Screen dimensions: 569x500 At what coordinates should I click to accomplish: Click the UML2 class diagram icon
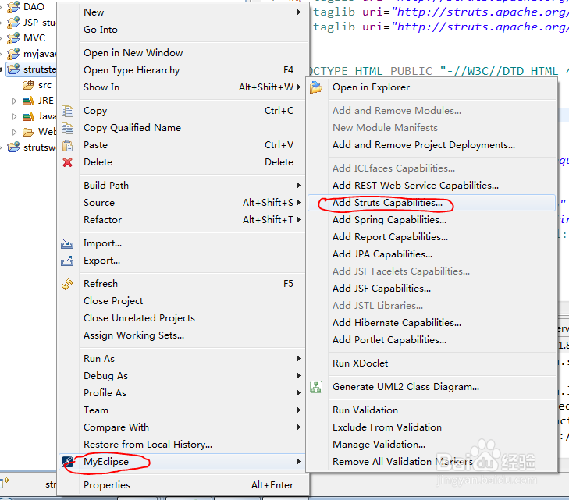tap(316, 387)
